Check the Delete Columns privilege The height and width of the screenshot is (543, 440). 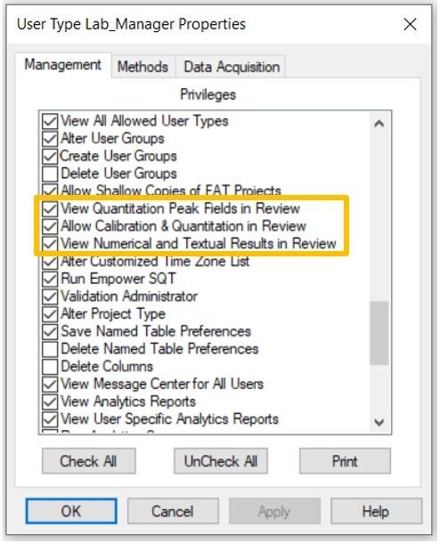(x=50, y=367)
